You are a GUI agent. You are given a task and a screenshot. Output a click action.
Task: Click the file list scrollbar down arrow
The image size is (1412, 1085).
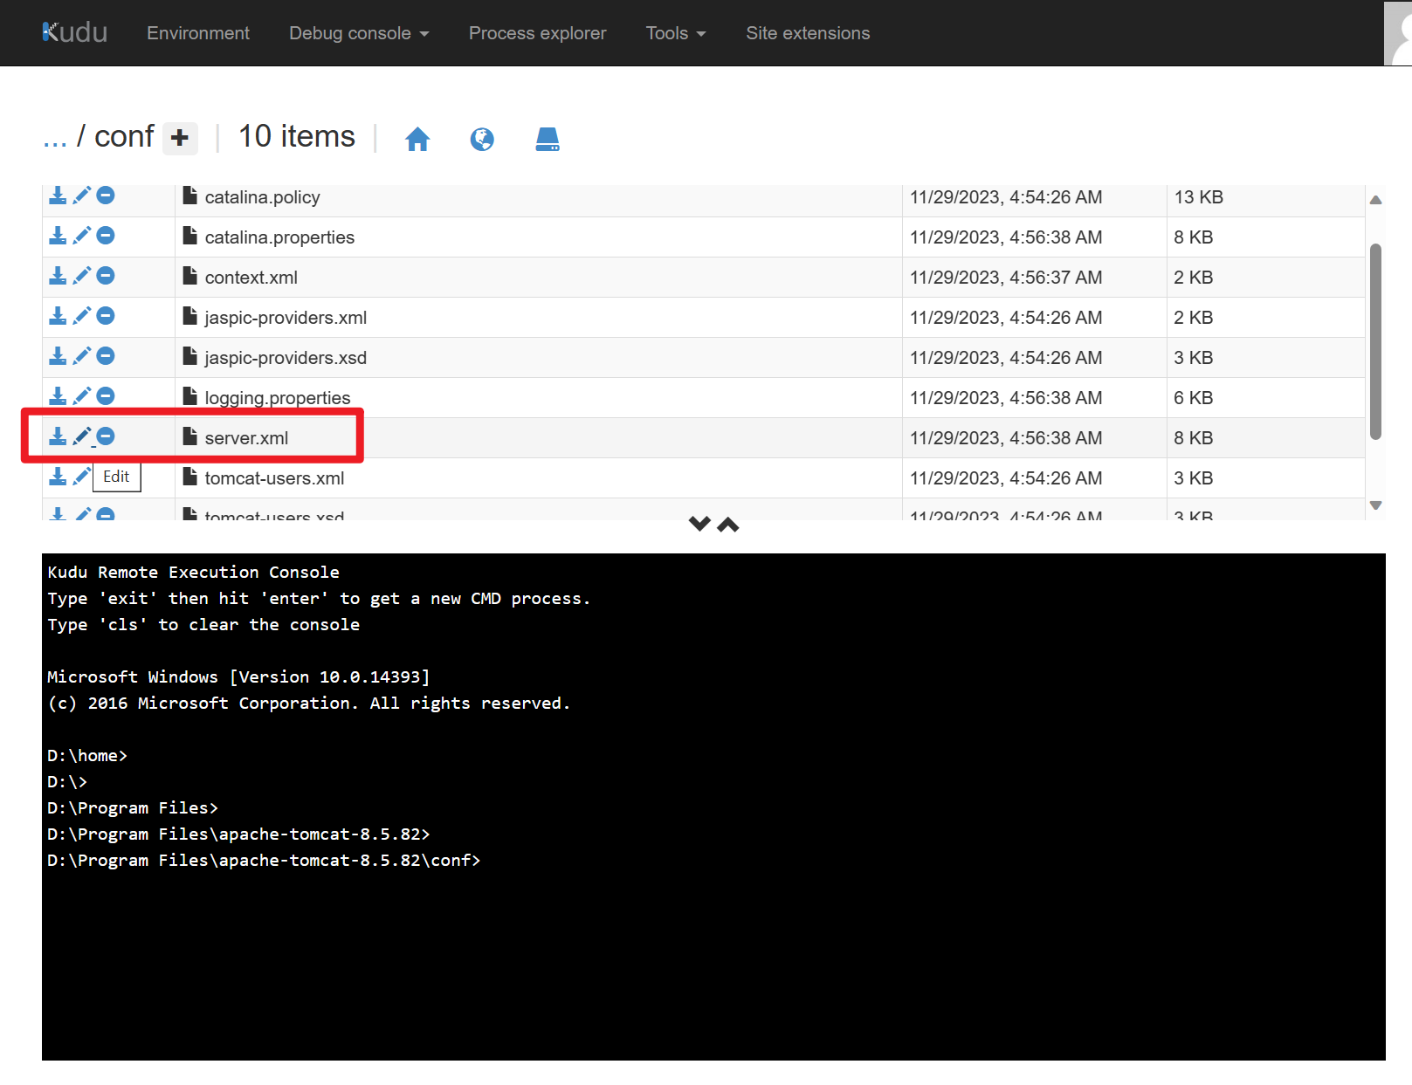tap(1376, 505)
